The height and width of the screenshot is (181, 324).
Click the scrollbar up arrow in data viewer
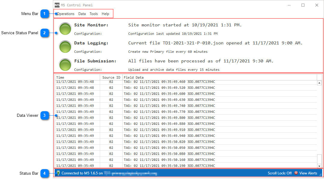319,83
